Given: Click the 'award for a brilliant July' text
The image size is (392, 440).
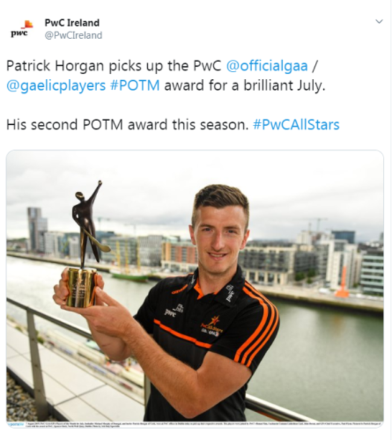Looking at the screenshot, I should point(245,86).
